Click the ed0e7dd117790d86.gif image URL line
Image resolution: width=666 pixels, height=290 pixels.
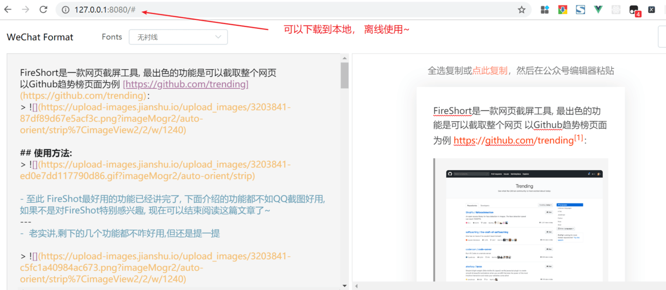[156, 170]
